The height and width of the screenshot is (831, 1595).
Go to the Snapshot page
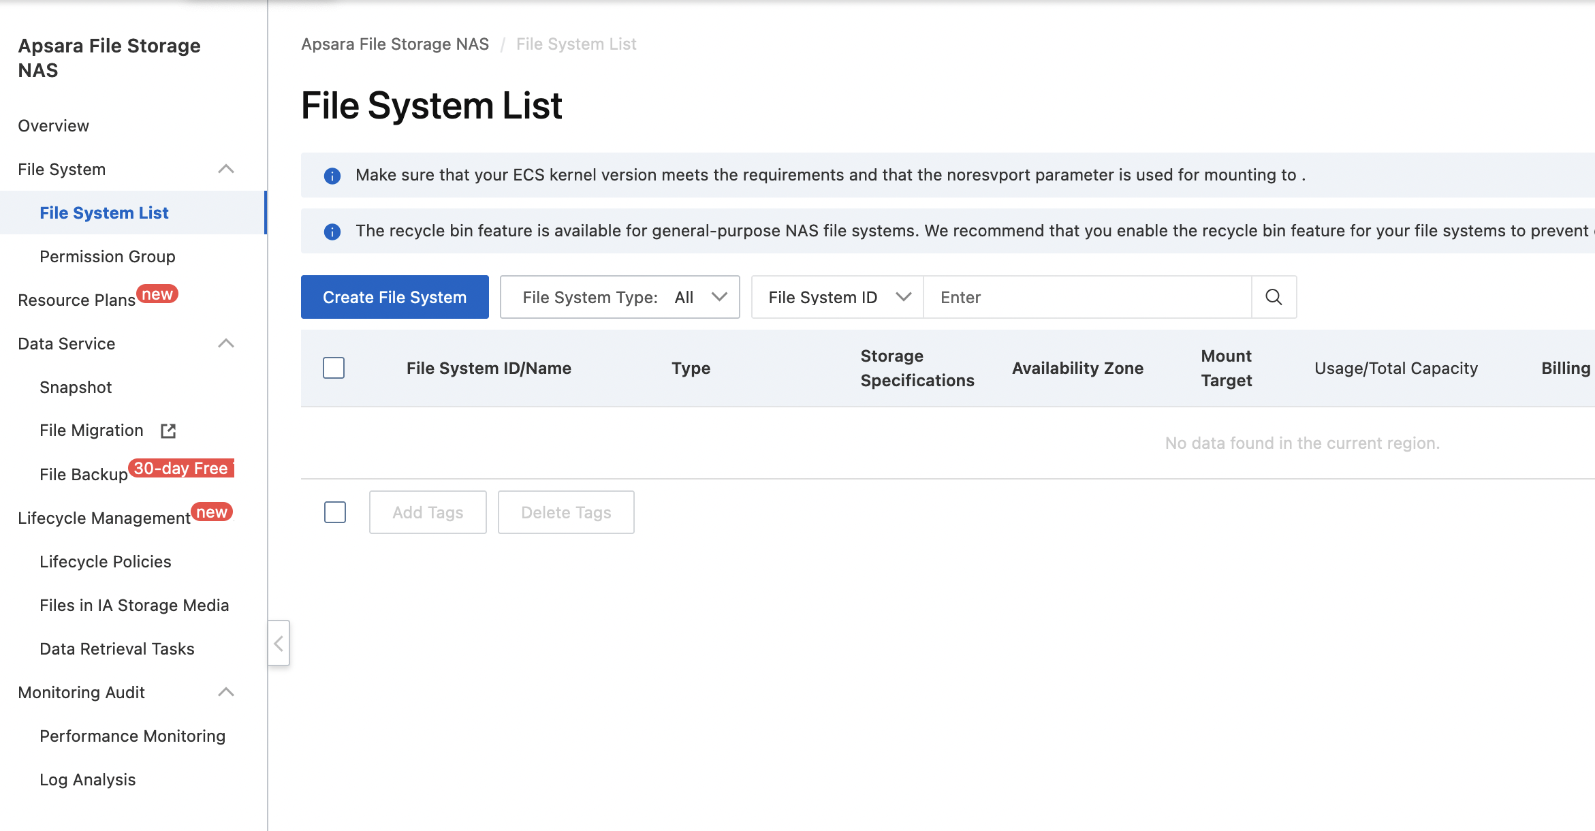click(x=76, y=387)
